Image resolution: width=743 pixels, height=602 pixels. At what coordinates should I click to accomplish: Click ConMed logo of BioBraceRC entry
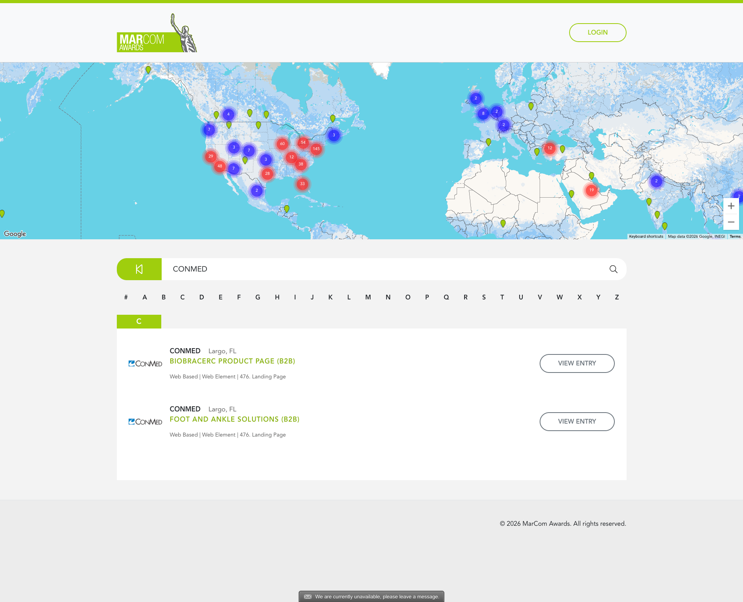145,363
